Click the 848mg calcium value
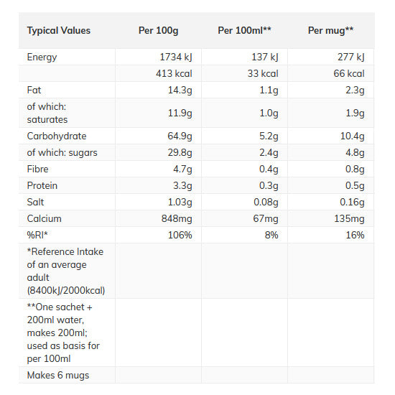 [177, 219]
